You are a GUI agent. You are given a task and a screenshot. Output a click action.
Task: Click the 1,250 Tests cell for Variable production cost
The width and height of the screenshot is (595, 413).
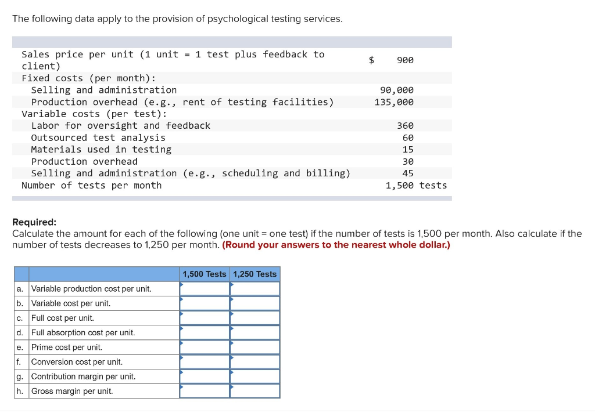tap(255, 288)
